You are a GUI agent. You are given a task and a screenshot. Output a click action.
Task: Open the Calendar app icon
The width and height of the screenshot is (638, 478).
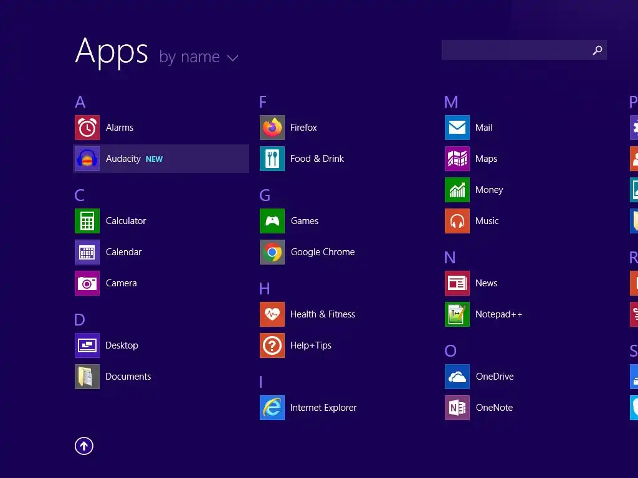tap(87, 252)
